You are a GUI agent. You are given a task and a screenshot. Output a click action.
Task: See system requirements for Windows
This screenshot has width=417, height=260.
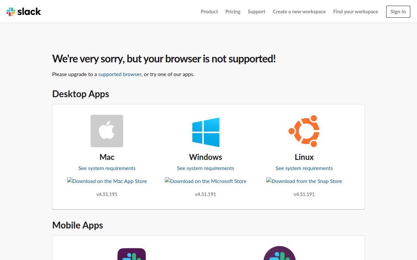pos(206,168)
